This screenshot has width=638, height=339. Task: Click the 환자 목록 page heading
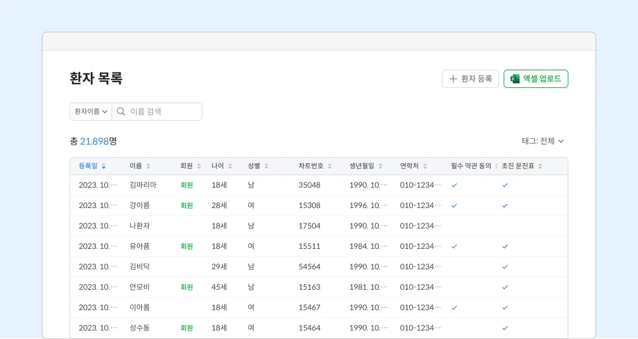click(x=96, y=78)
